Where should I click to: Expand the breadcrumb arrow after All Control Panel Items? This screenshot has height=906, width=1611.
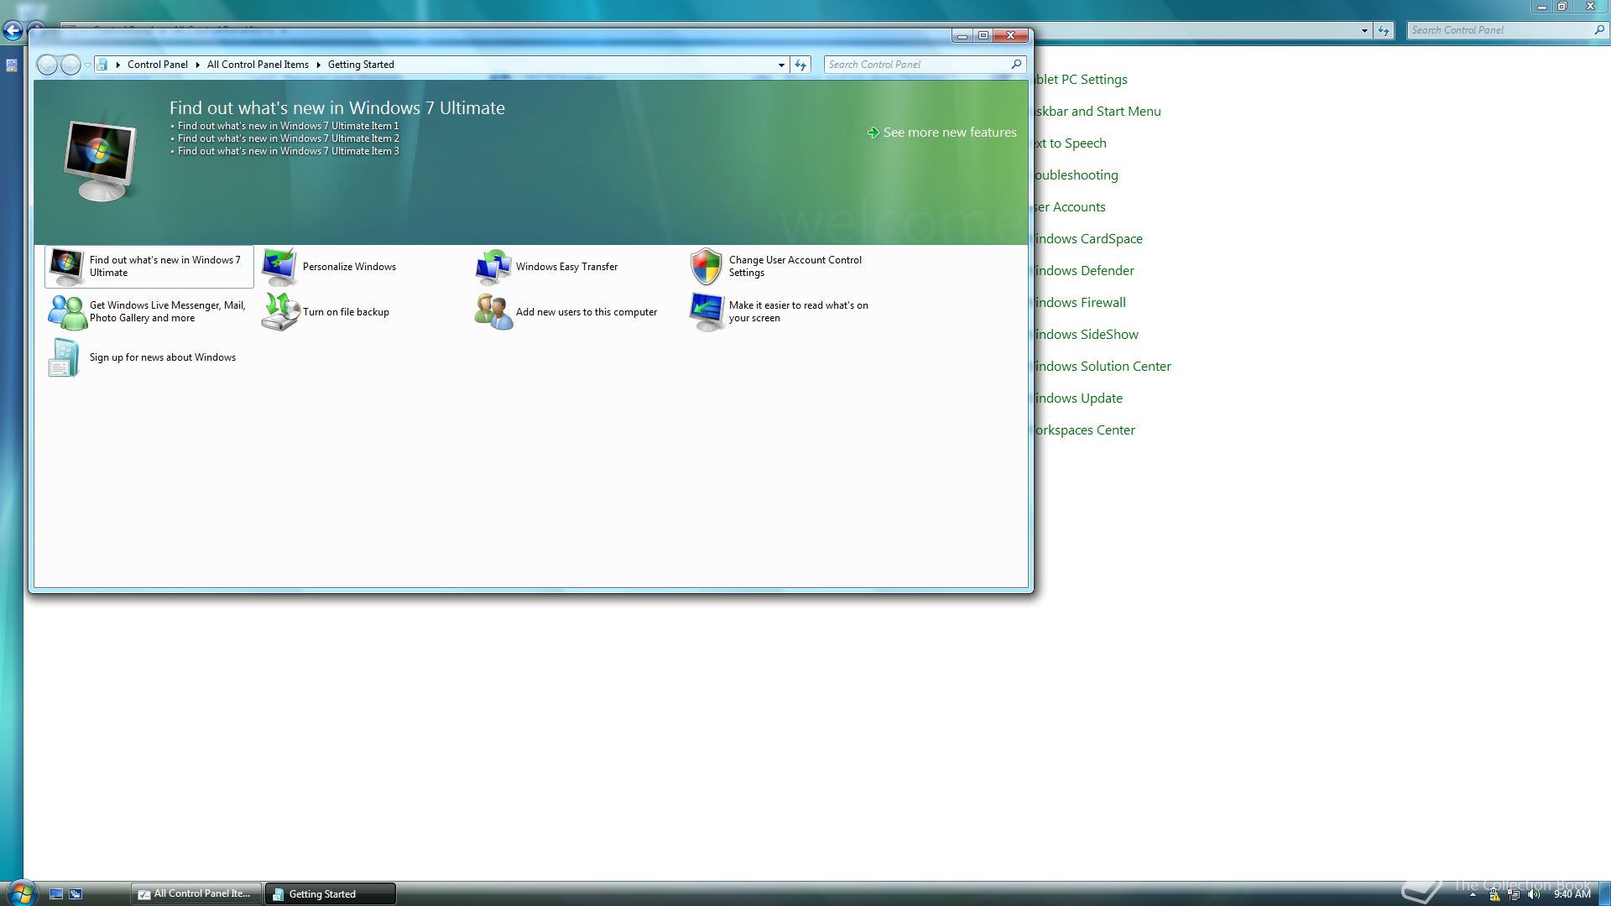[318, 65]
